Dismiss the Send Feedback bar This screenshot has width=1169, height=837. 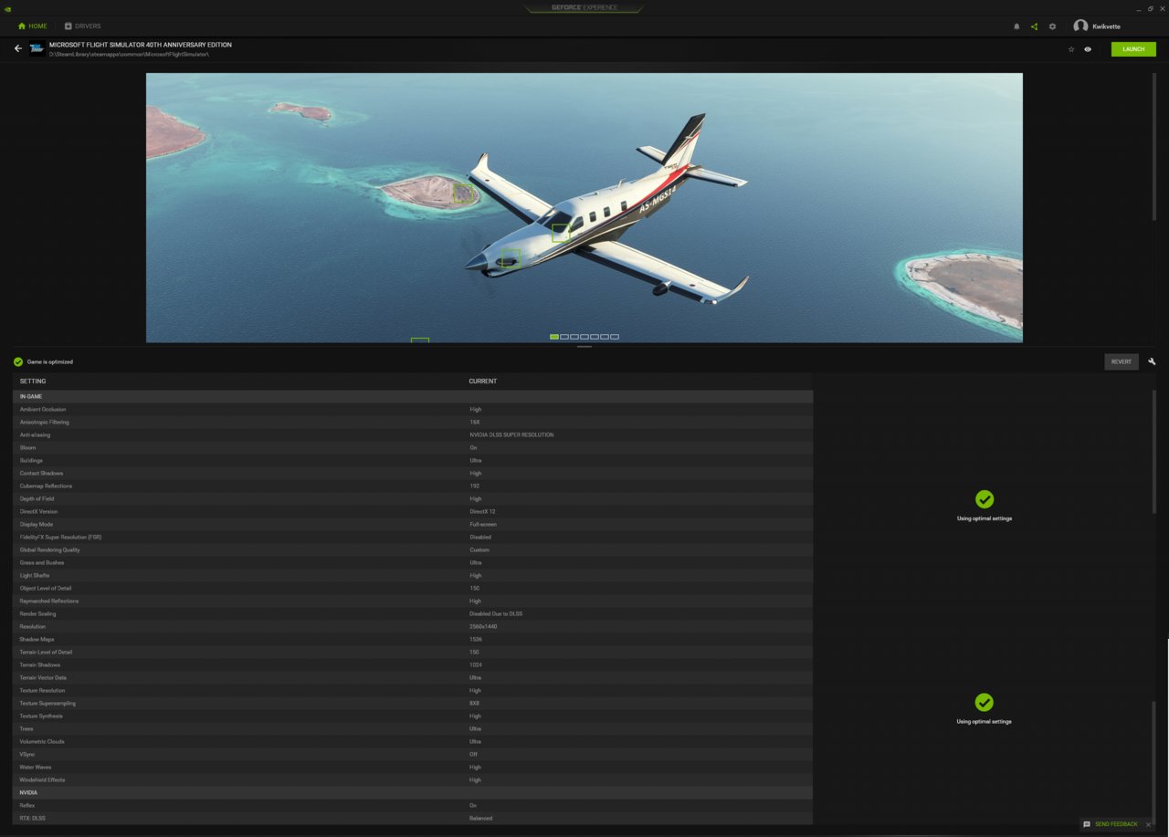tap(1148, 824)
